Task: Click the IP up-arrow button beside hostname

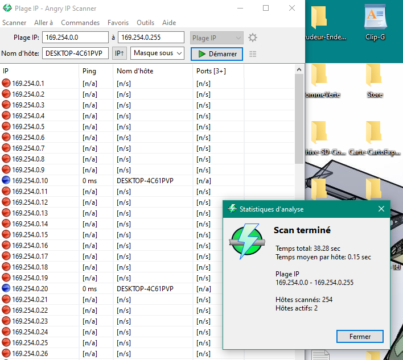Action: (x=120, y=53)
